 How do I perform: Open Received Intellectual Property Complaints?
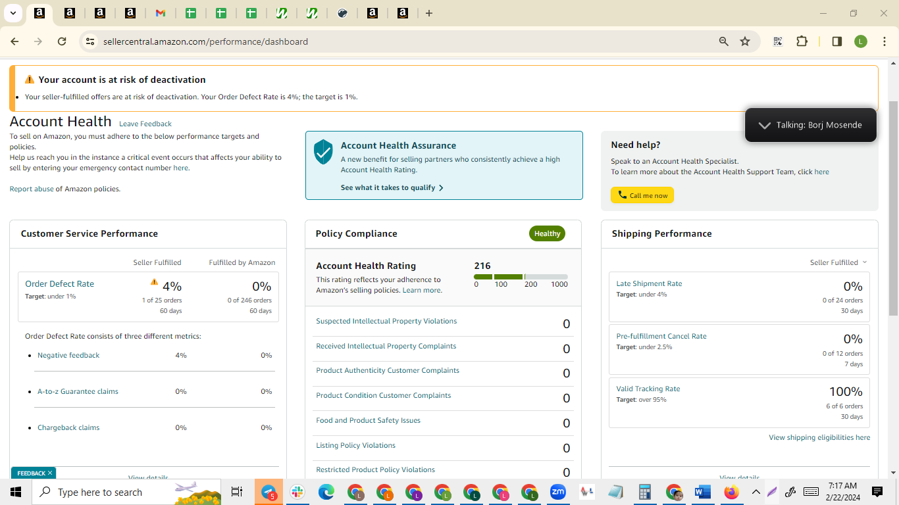tap(386, 346)
